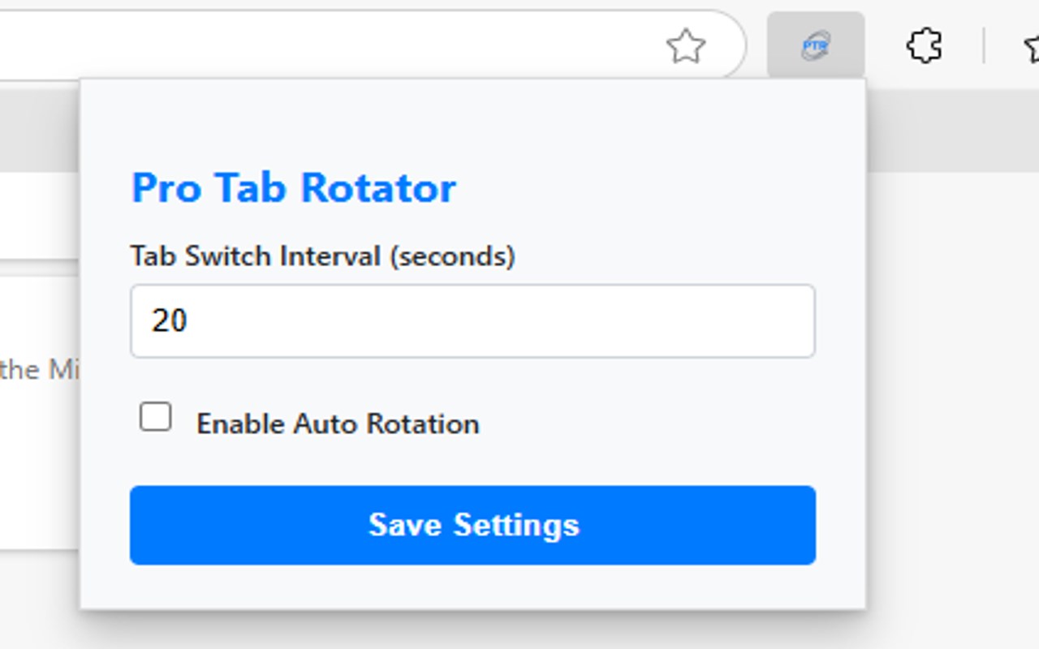Click the empty space right of the Auto Rotation label
The image size is (1039, 649).
click(649, 423)
